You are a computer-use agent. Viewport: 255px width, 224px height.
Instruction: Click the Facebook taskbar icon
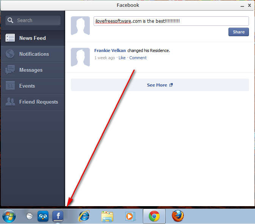click(58, 216)
